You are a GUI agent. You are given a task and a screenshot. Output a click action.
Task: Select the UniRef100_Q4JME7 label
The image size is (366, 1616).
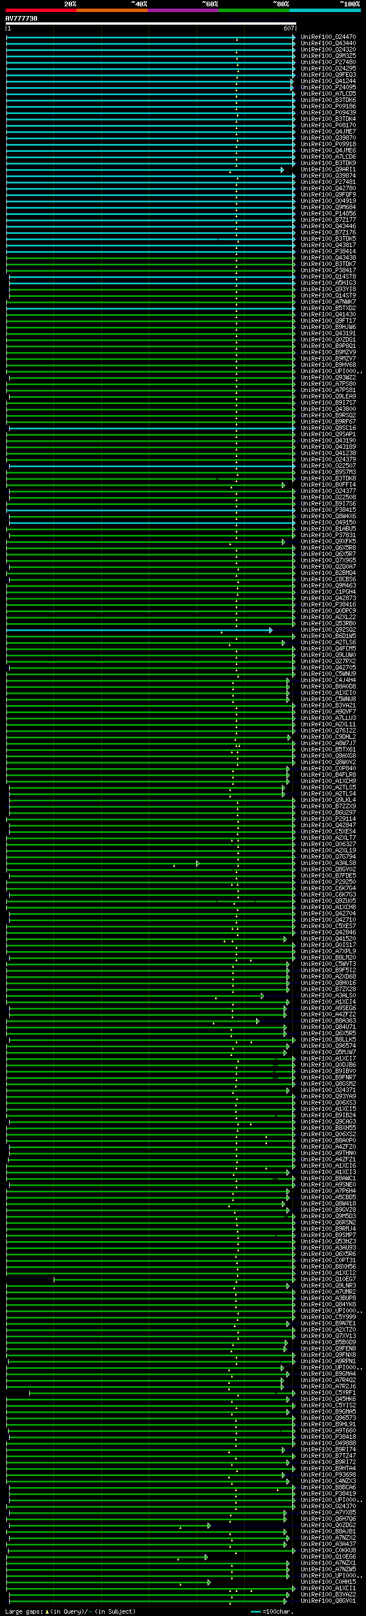pyautogui.click(x=328, y=132)
